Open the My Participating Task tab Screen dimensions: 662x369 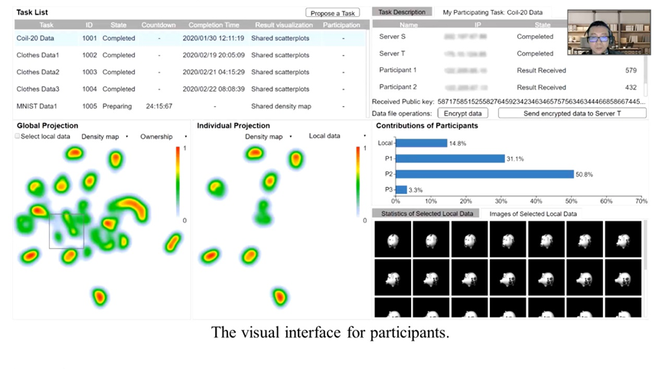pyautogui.click(x=492, y=12)
